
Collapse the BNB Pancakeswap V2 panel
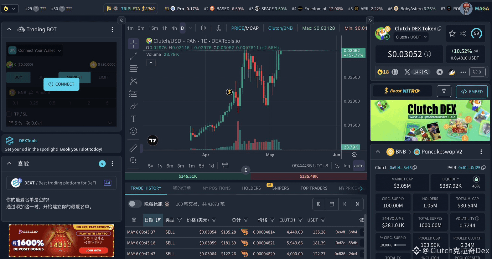tap(378, 152)
